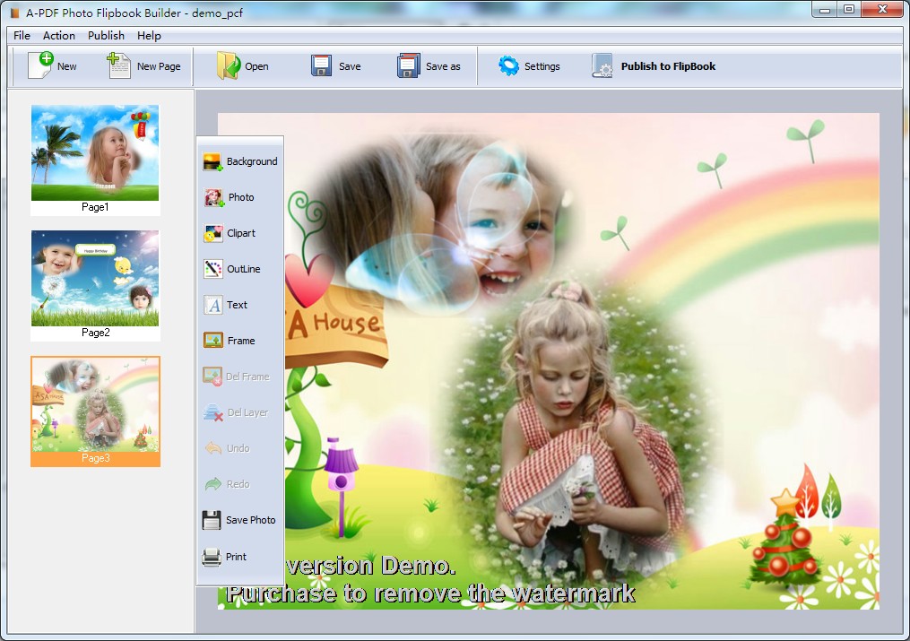
Task: Close the A-PDF Photo Flipbook Builder window
Action: click(883, 9)
